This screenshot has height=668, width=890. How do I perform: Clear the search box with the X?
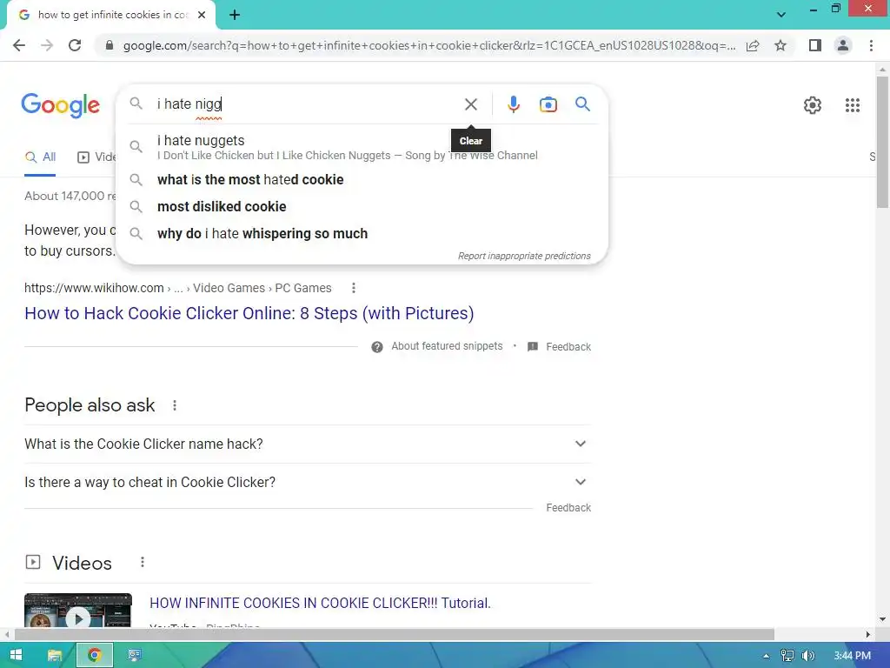pyautogui.click(x=470, y=104)
